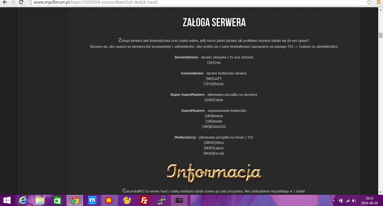
Task: Click the name [SGM]Calme
Action: (214, 100)
